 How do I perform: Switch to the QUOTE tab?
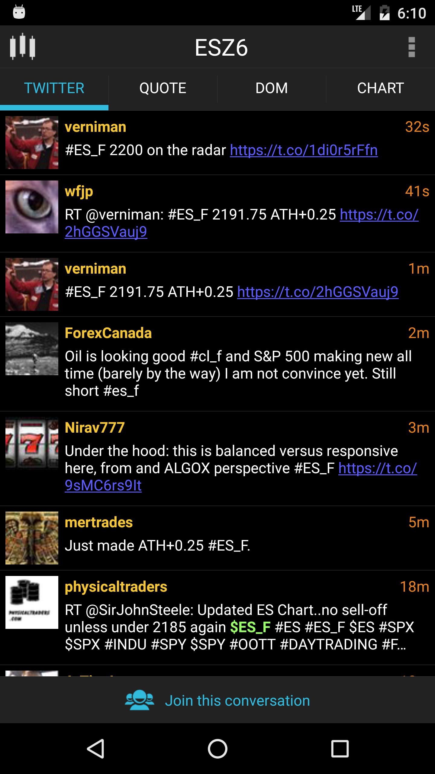163,88
